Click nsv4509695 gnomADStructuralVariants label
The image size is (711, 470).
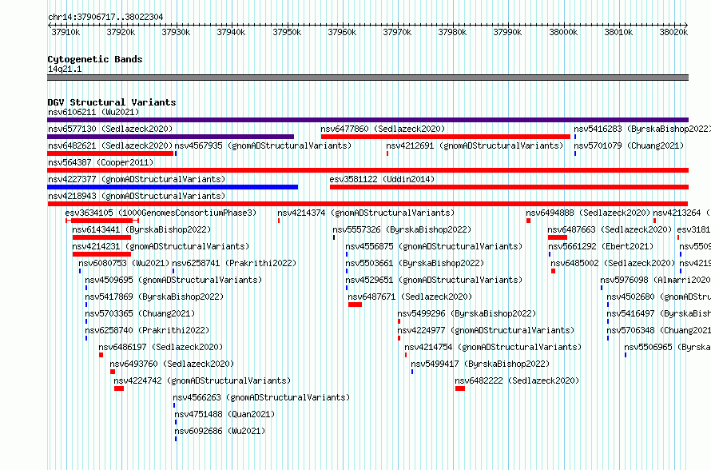[x=173, y=280]
